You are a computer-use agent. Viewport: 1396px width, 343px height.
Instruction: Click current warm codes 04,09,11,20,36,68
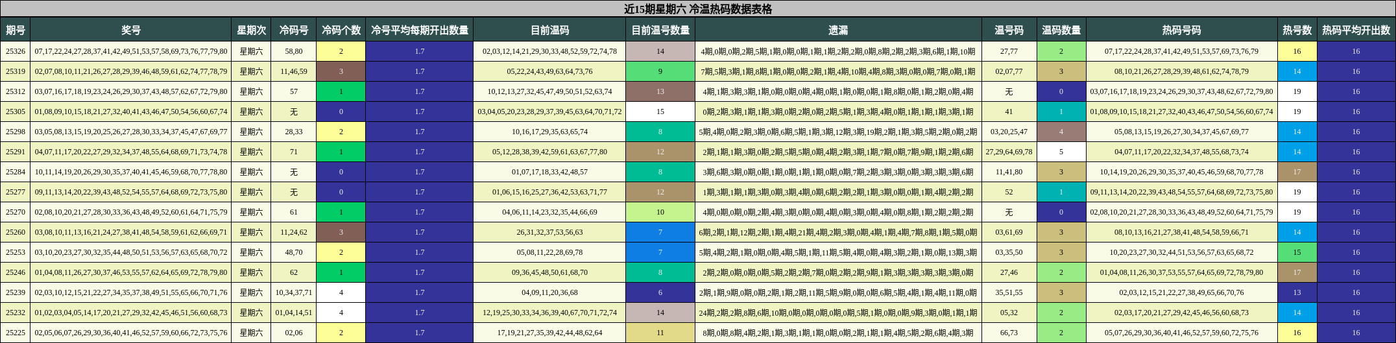(x=549, y=292)
